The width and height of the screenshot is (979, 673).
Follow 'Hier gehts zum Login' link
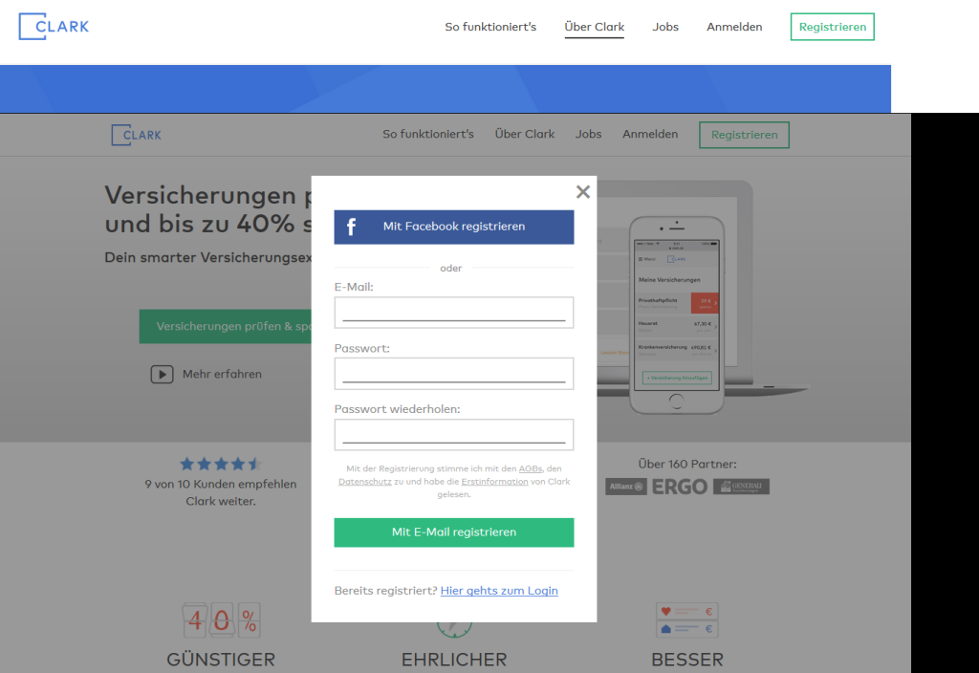pyautogui.click(x=499, y=591)
